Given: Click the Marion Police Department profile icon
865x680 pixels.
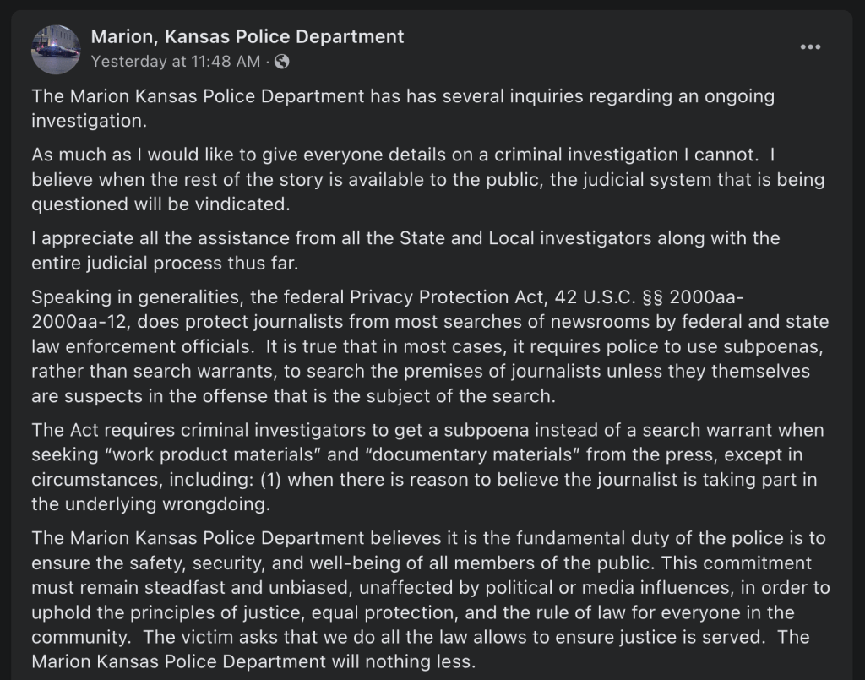Looking at the screenshot, I should (x=56, y=48).
